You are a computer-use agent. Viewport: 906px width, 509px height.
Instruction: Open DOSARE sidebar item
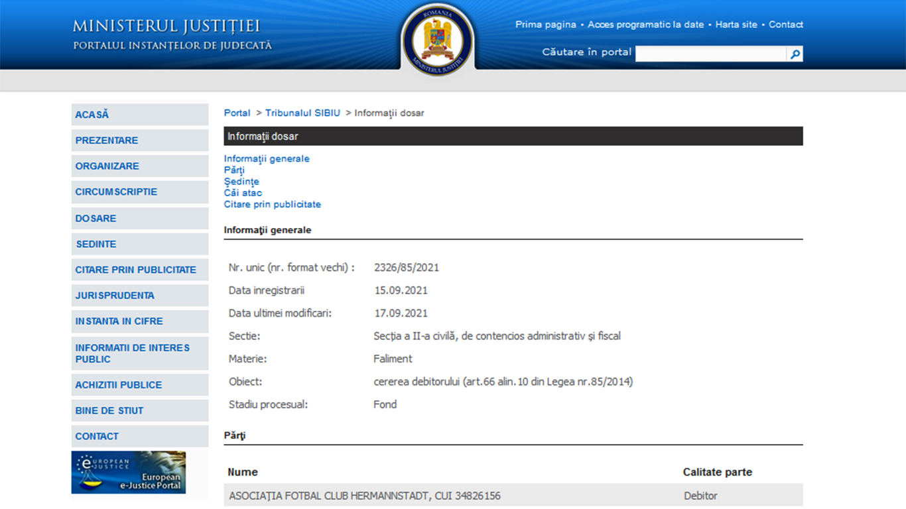tap(140, 218)
